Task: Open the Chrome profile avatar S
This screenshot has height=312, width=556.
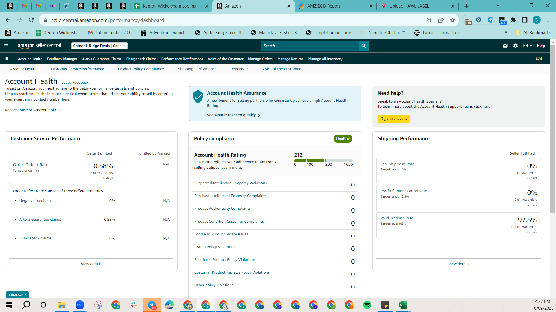Action: coord(537,20)
